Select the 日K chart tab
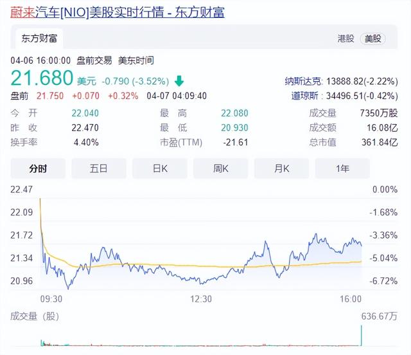 click(160, 168)
